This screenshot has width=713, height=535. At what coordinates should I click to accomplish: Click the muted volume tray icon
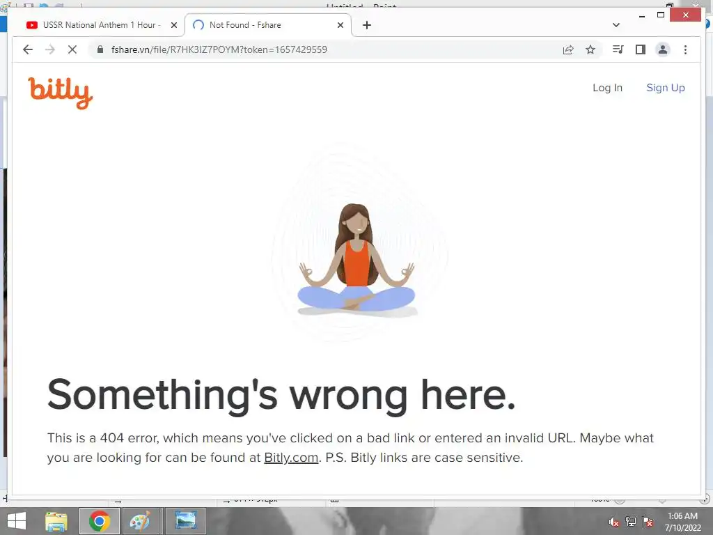pos(614,522)
